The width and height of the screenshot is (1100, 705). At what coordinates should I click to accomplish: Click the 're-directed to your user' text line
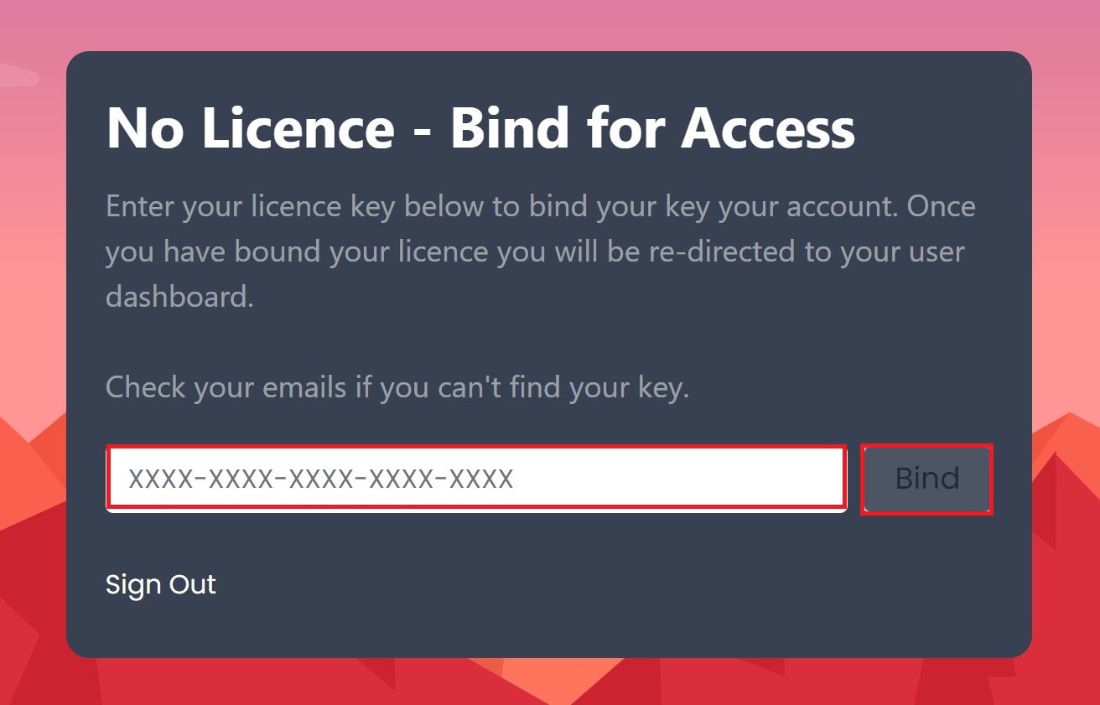click(x=807, y=251)
